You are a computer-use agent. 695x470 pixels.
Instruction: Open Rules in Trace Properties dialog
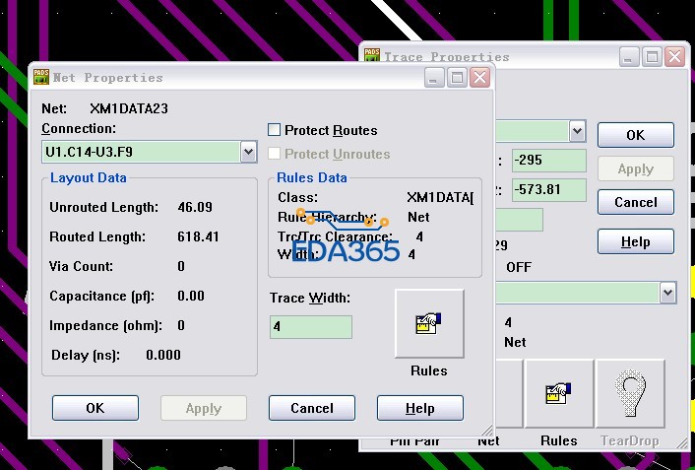559,394
